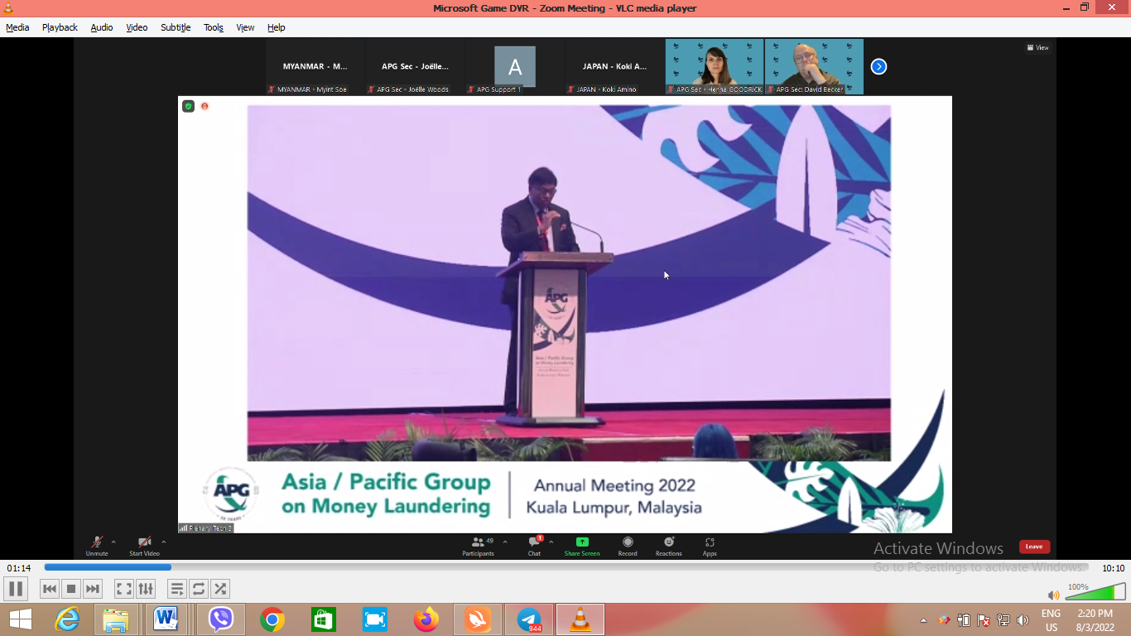Open the Zoom Participants panel
This screenshot has width=1131, height=636.
479,546
